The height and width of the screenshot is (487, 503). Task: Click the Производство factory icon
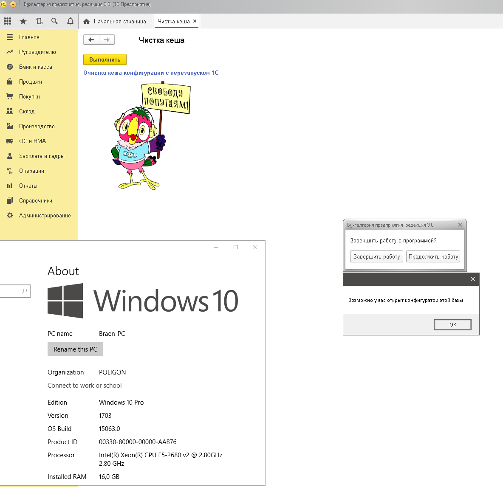tap(10, 126)
